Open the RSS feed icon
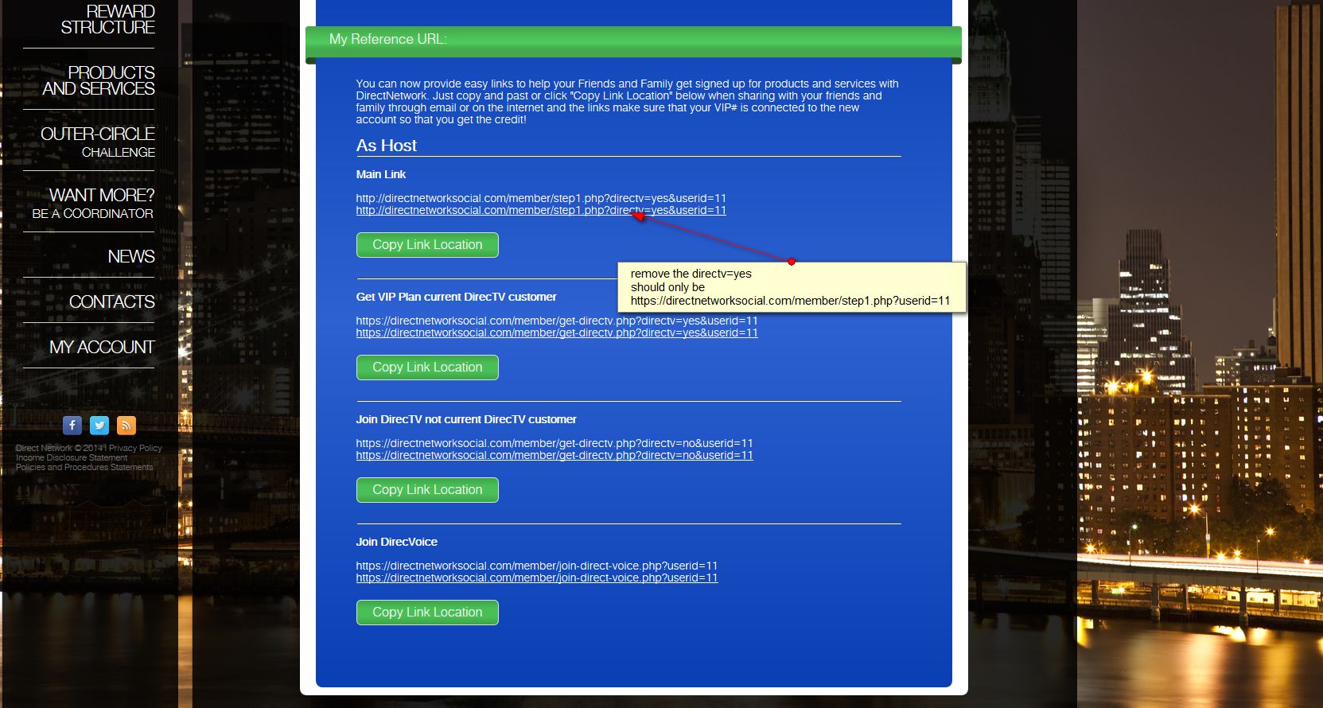Screen dimensions: 1323x708 tap(126, 426)
